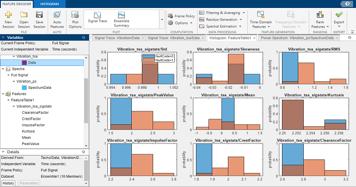
Task: Collapse the Vibration_tsa tree node
Action: coord(14,57)
